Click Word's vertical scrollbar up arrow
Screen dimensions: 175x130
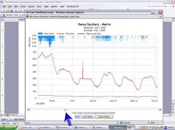point(173,20)
